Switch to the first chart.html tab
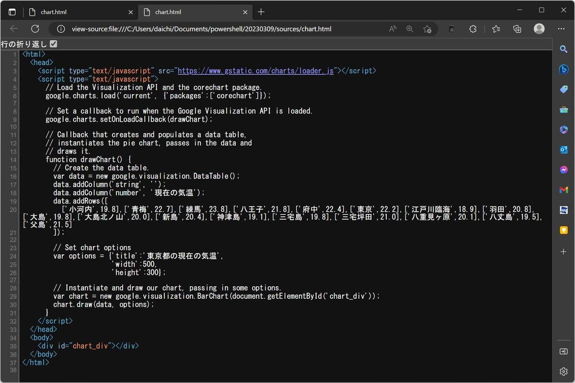The width and height of the screenshot is (575, 383). [80, 12]
